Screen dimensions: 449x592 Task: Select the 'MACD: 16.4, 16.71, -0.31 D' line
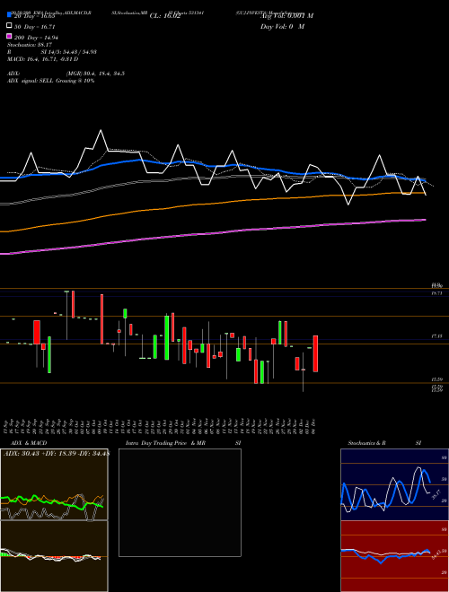tap(43, 59)
